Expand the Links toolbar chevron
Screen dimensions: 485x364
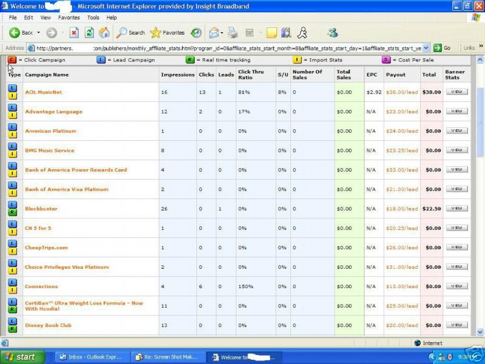[481, 46]
